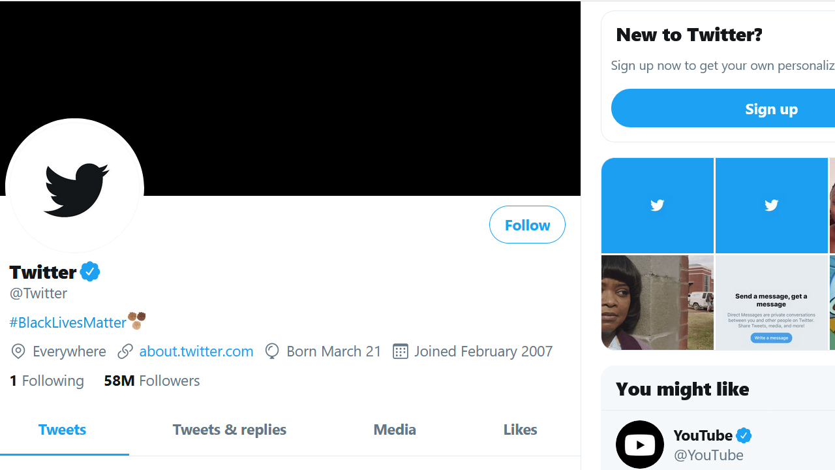The width and height of the screenshot is (835, 470).
Task: Click the blue verified badge beside Twitter name
Action: click(x=90, y=272)
